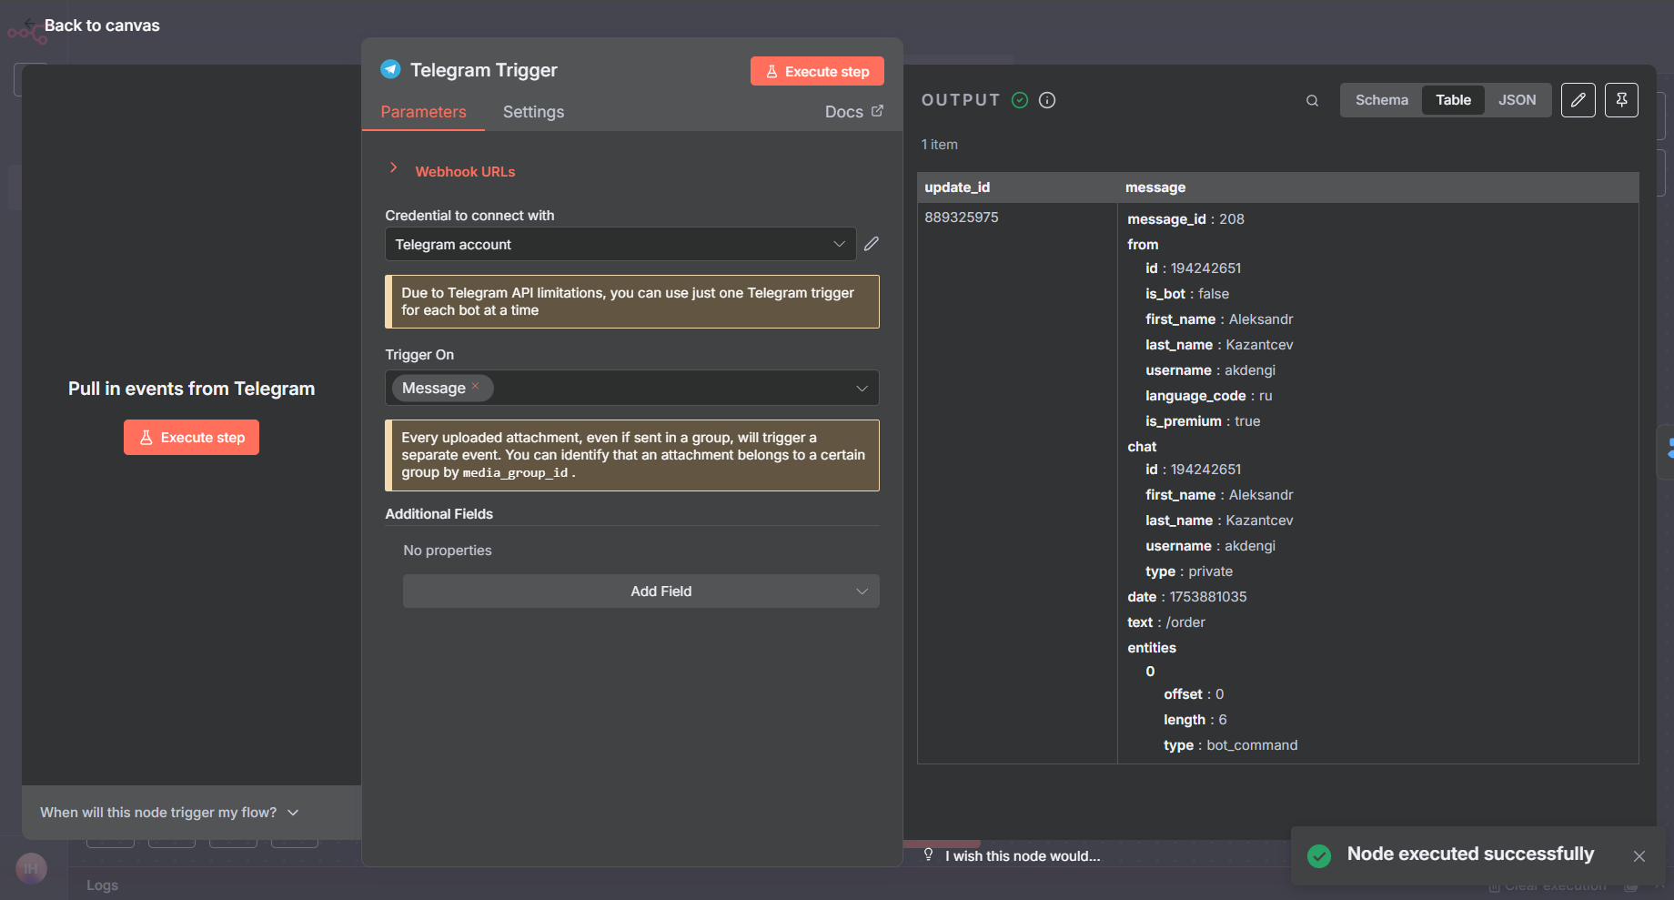Image resolution: width=1674 pixels, height=900 pixels.
Task: Click I wish this node would... link
Action: 1023,855
